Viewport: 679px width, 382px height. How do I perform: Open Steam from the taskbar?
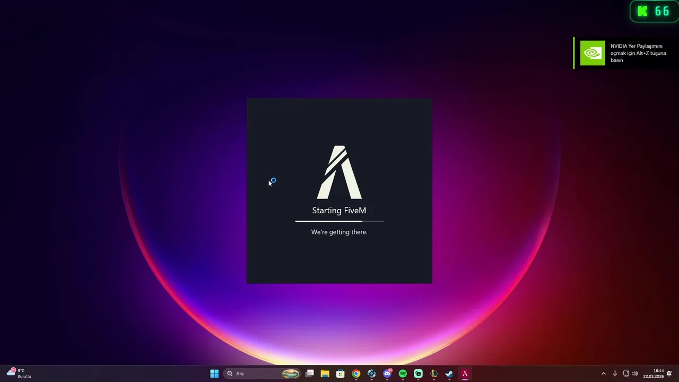pyautogui.click(x=449, y=374)
